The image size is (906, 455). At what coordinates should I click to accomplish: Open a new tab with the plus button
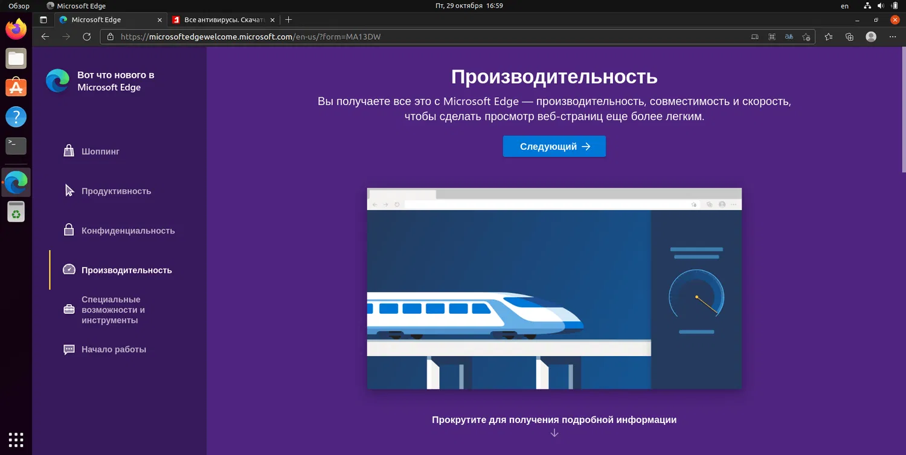coord(288,20)
